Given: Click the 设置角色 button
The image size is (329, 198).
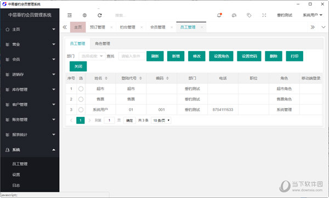Looking at the screenshot, I should [221, 56].
